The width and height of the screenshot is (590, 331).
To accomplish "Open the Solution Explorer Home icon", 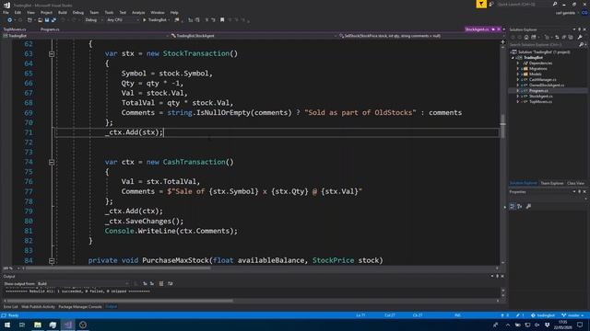I will pyautogui.click(x=526, y=37).
